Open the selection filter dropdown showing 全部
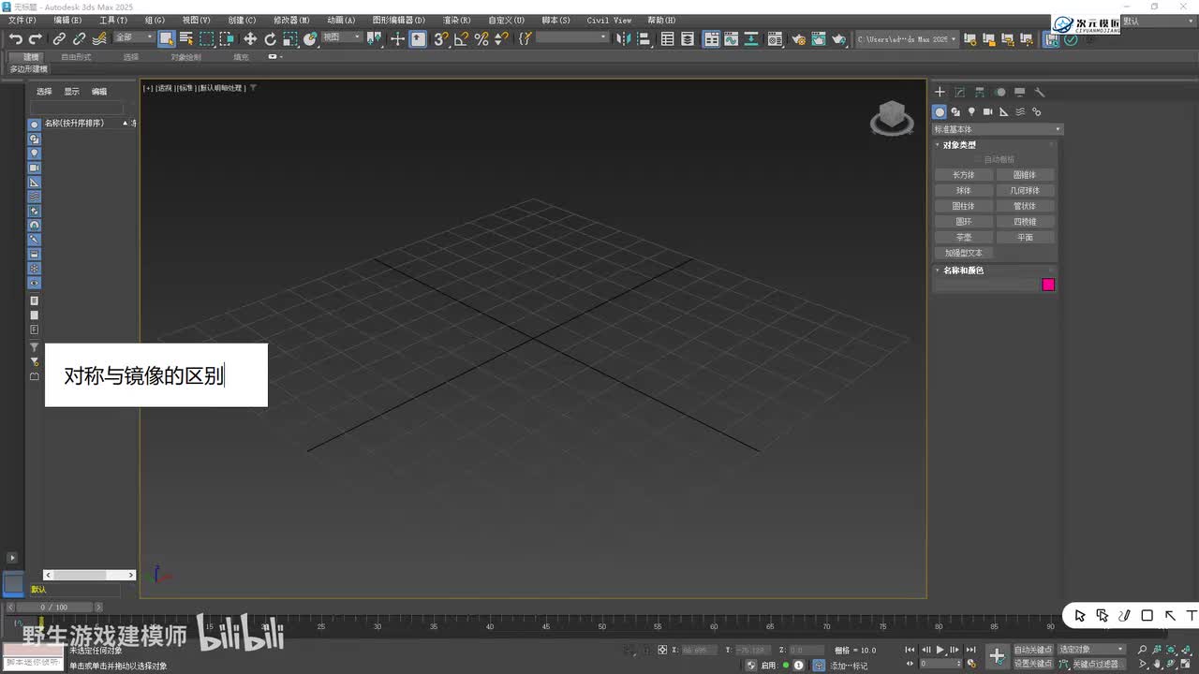1199x674 pixels. [x=134, y=37]
